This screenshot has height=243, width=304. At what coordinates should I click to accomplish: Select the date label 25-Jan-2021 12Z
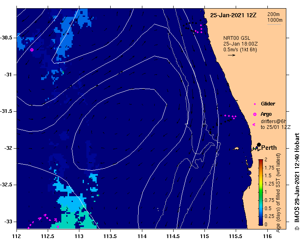pos(233,15)
